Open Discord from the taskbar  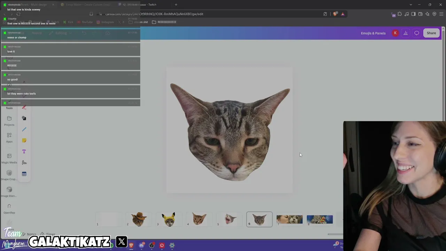141,245
